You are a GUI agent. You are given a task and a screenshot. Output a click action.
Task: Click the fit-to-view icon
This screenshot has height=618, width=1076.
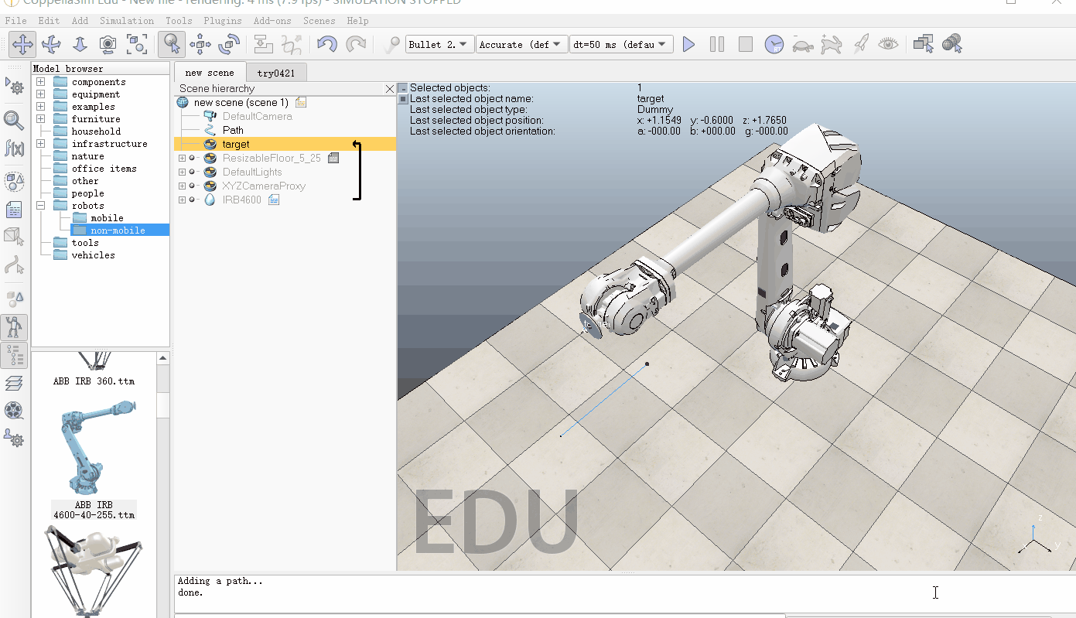[x=137, y=44]
